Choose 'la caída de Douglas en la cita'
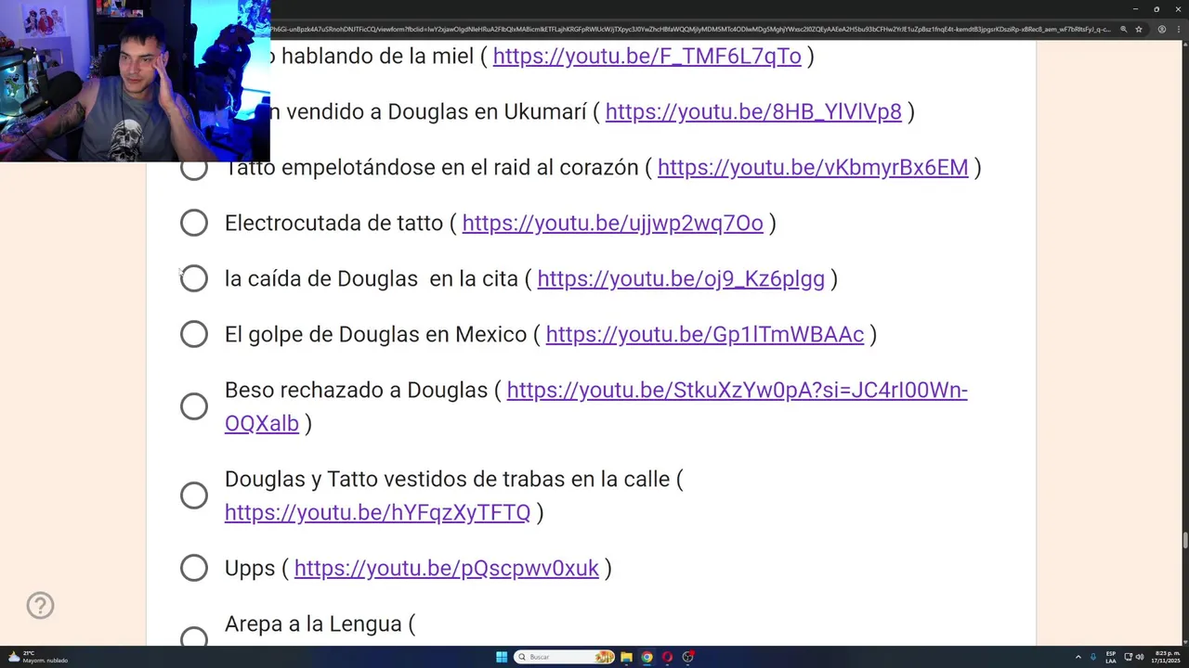1189x668 pixels. click(x=194, y=278)
